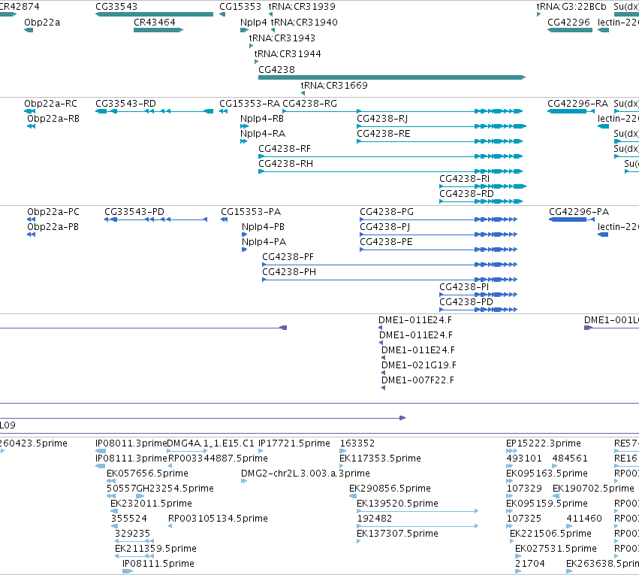Click the CG33543 gene bar glyph
This screenshot has height=575, width=639.
tap(154, 14)
